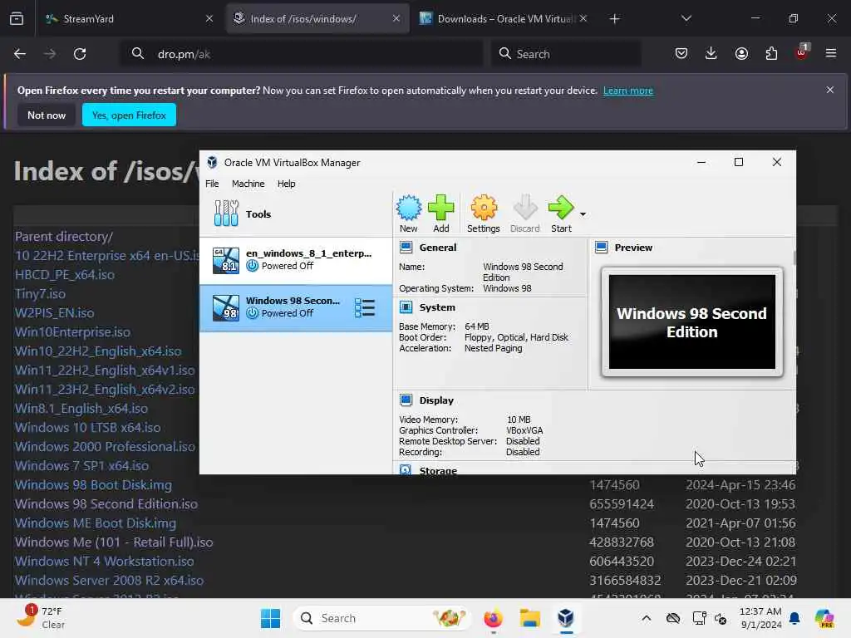Open the Copilot icon in the taskbar
The height and width of the screenshot is (638, 851).
point(824,618)
